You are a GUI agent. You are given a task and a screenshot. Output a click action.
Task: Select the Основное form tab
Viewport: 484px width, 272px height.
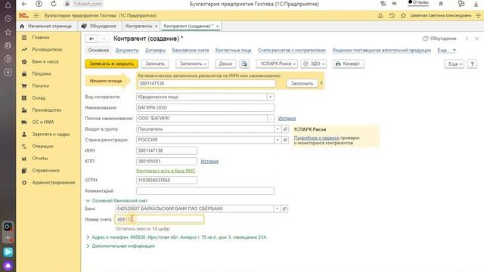[x=98, y=51]
